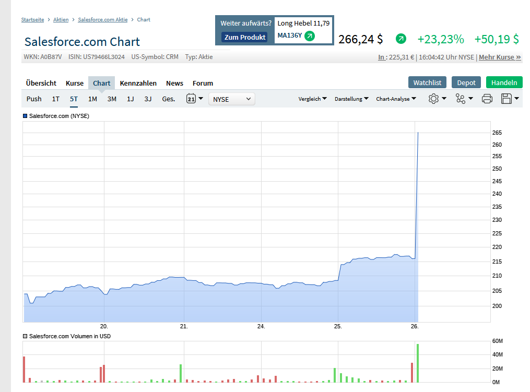Click the blue Salesforce.com (NYSE) legend square
The width and height of the screenshot is (530, 392).
click(25, 116)
